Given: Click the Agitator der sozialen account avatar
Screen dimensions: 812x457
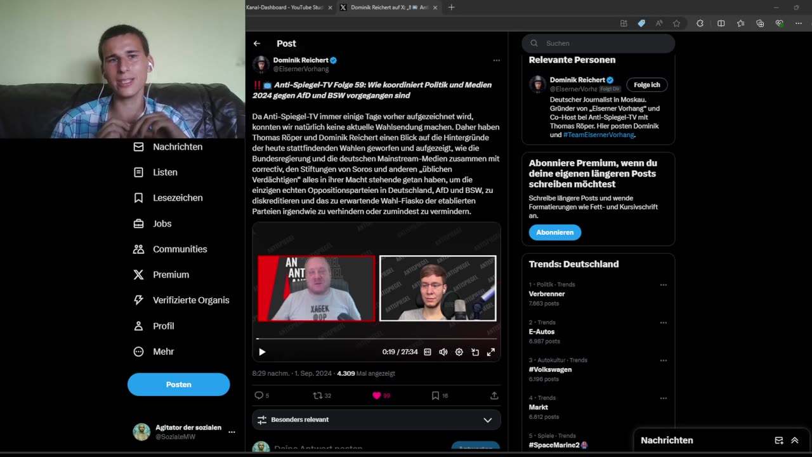Looking at the screenshot, I should click(141, 432).
